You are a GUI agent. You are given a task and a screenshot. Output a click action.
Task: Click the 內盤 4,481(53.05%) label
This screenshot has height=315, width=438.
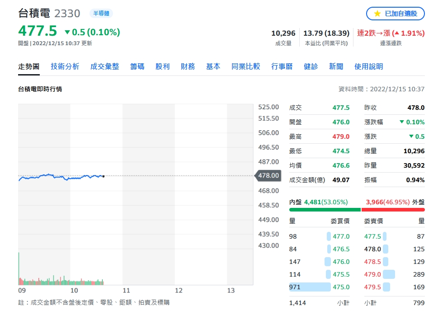(319, 202)
